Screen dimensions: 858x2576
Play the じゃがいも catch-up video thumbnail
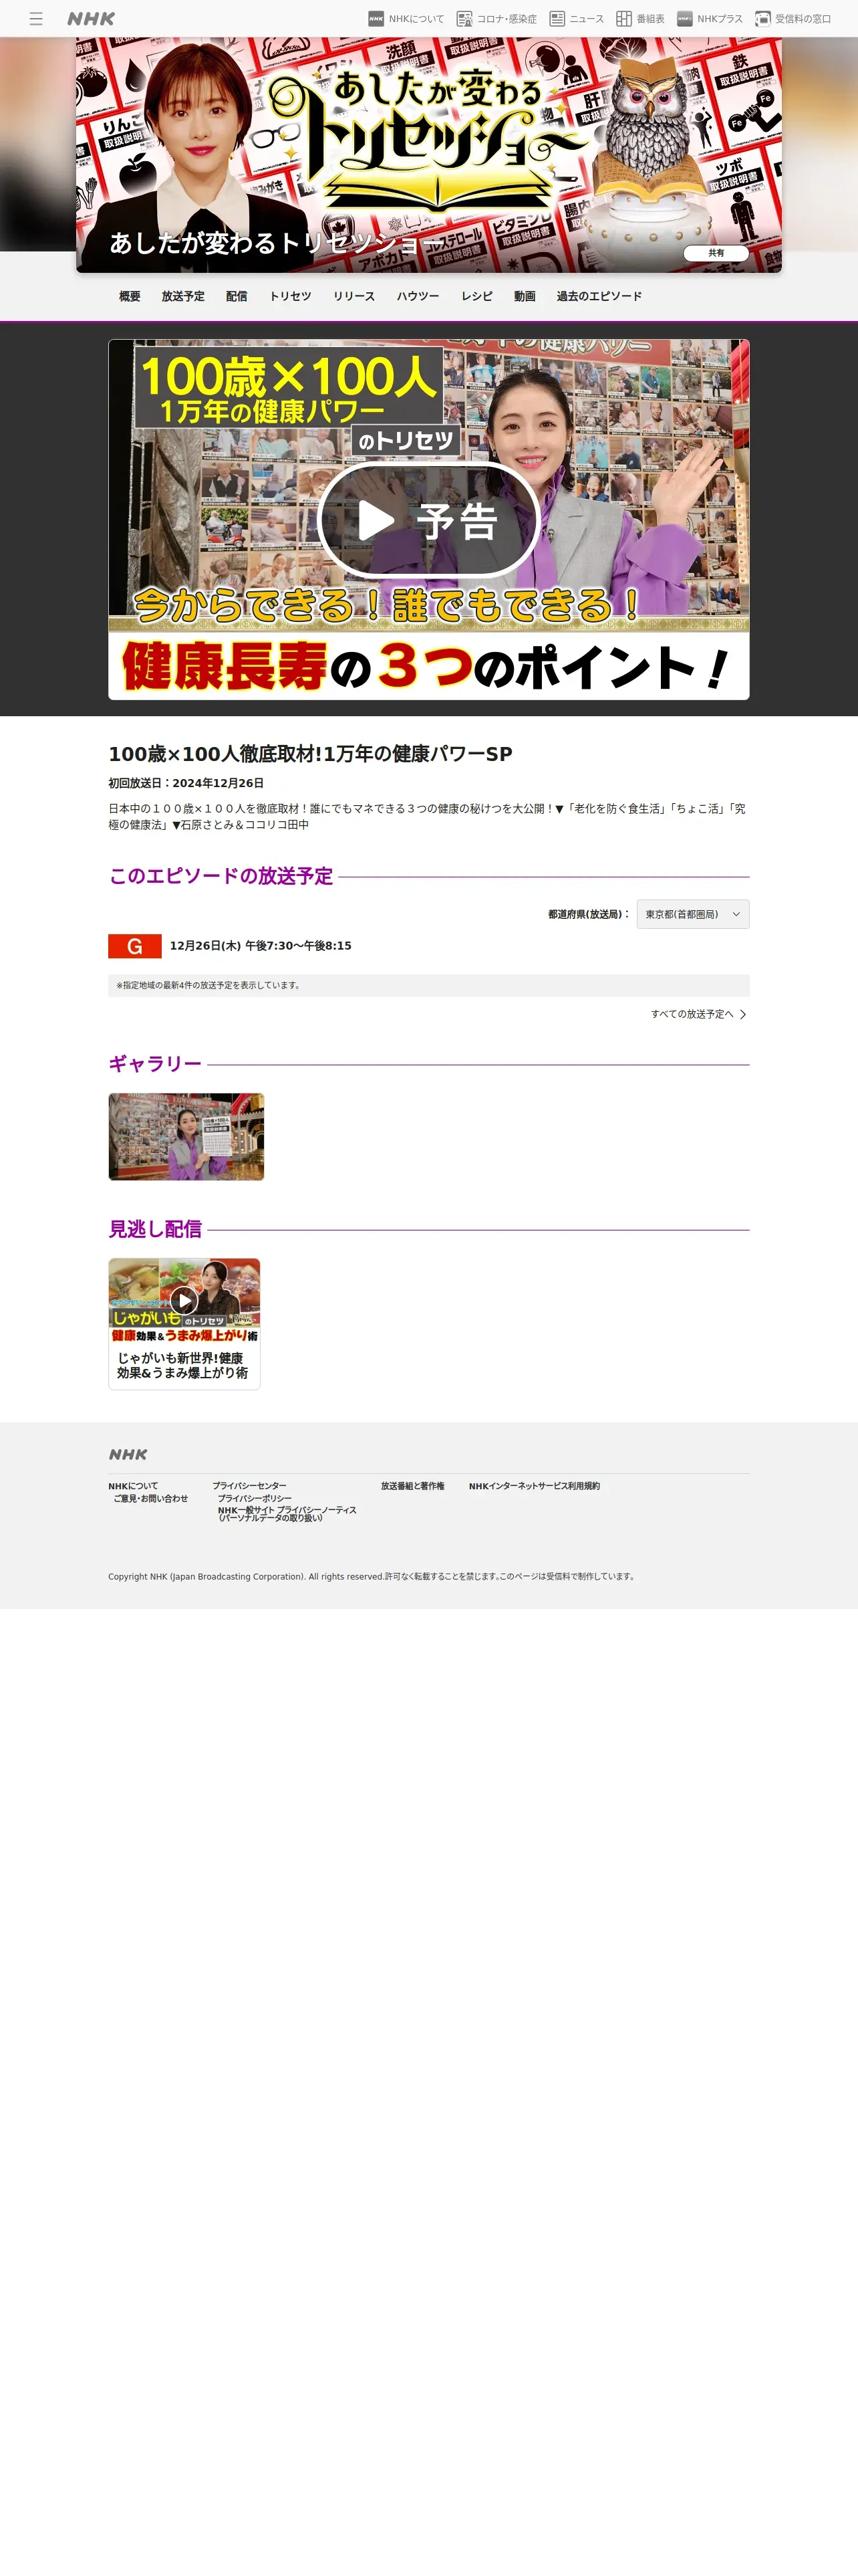point(184,1300)
